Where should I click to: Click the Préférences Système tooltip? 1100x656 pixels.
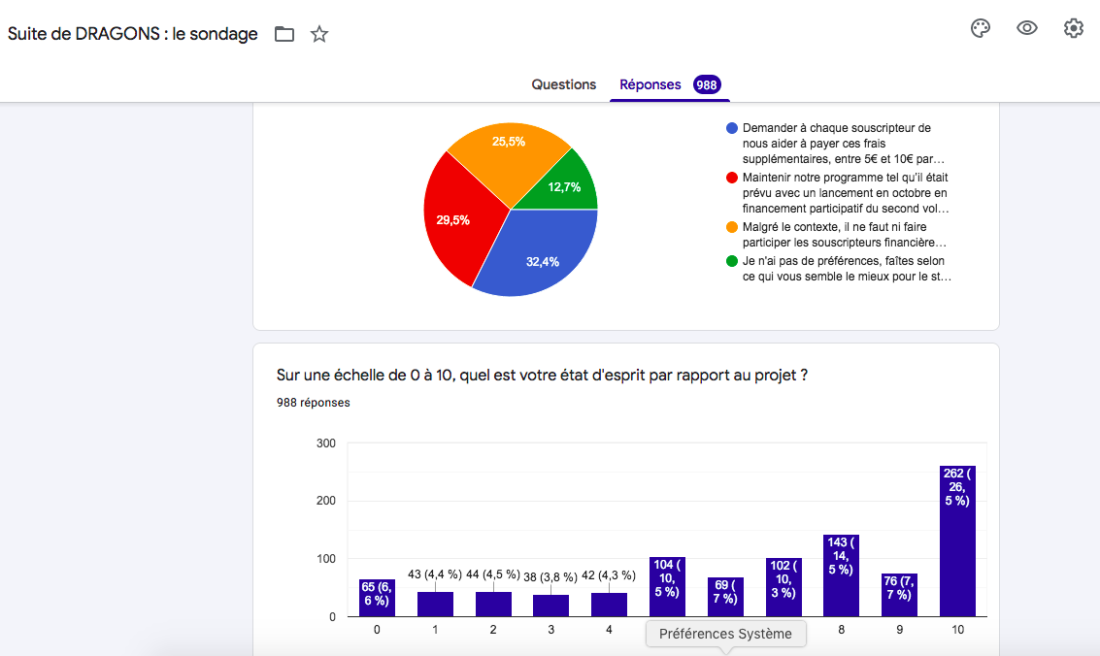point(725,634)
